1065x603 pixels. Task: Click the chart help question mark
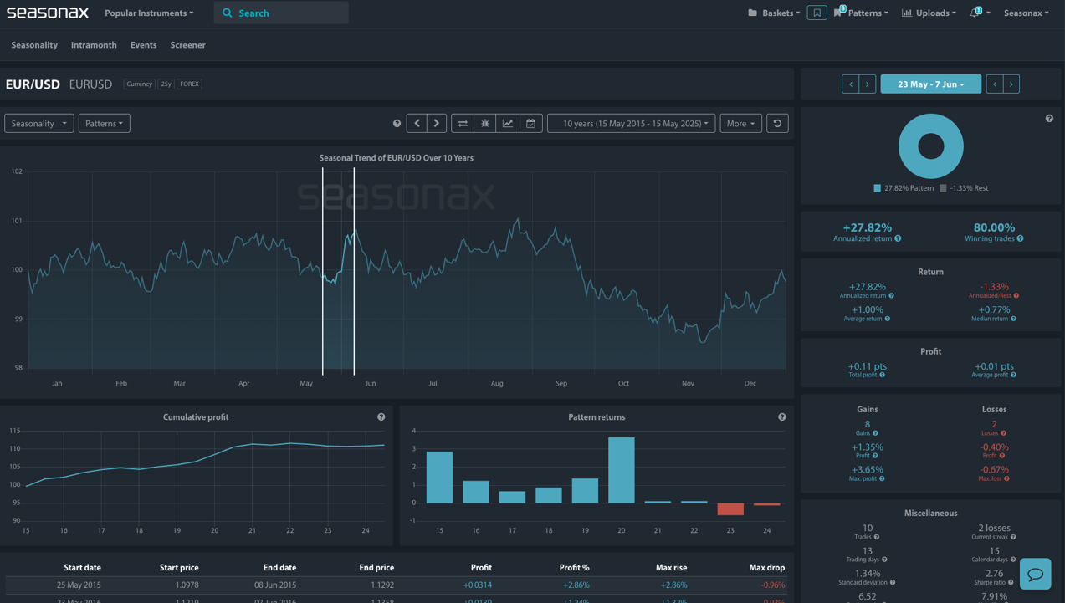click(x=397, y=124)
